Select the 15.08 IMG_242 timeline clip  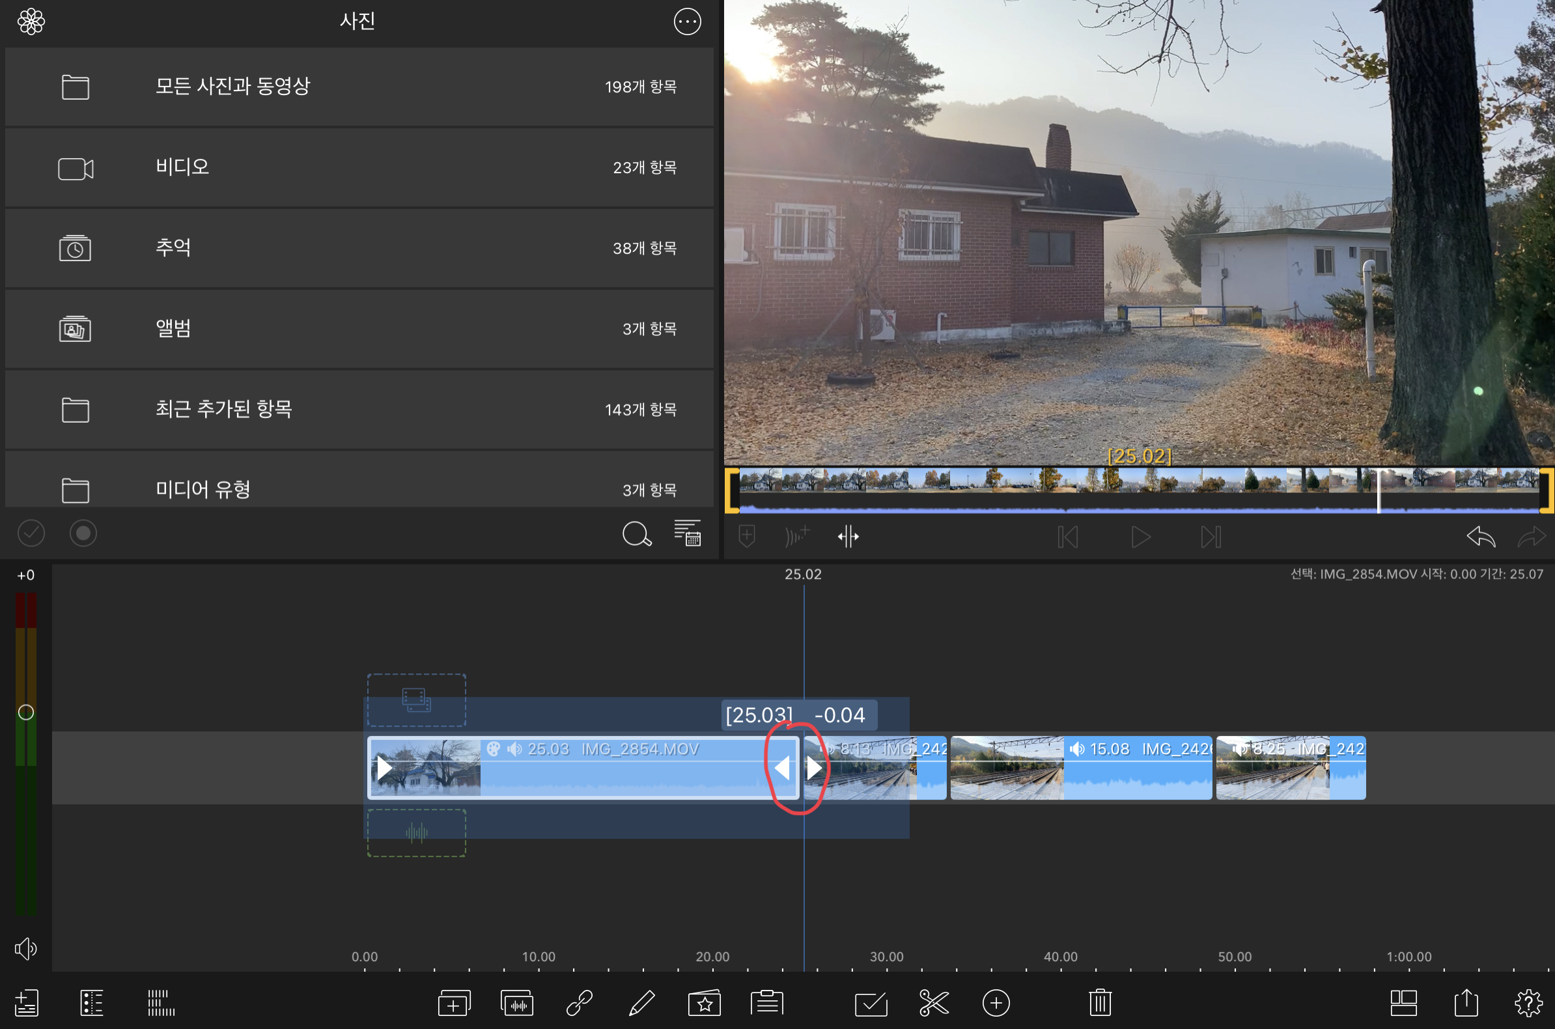1080,767
